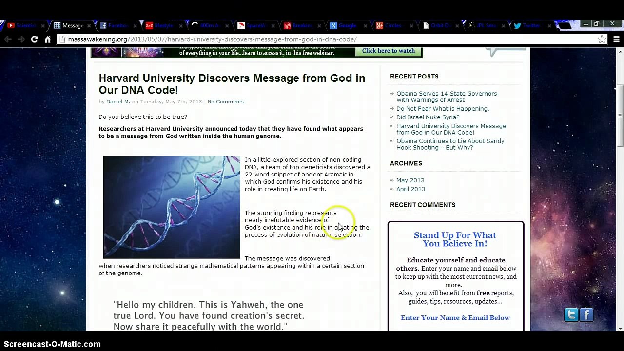The image size is (624, 351).
Task: Click the Facebook icon floating at bottom right
Action: coord(586,315)
